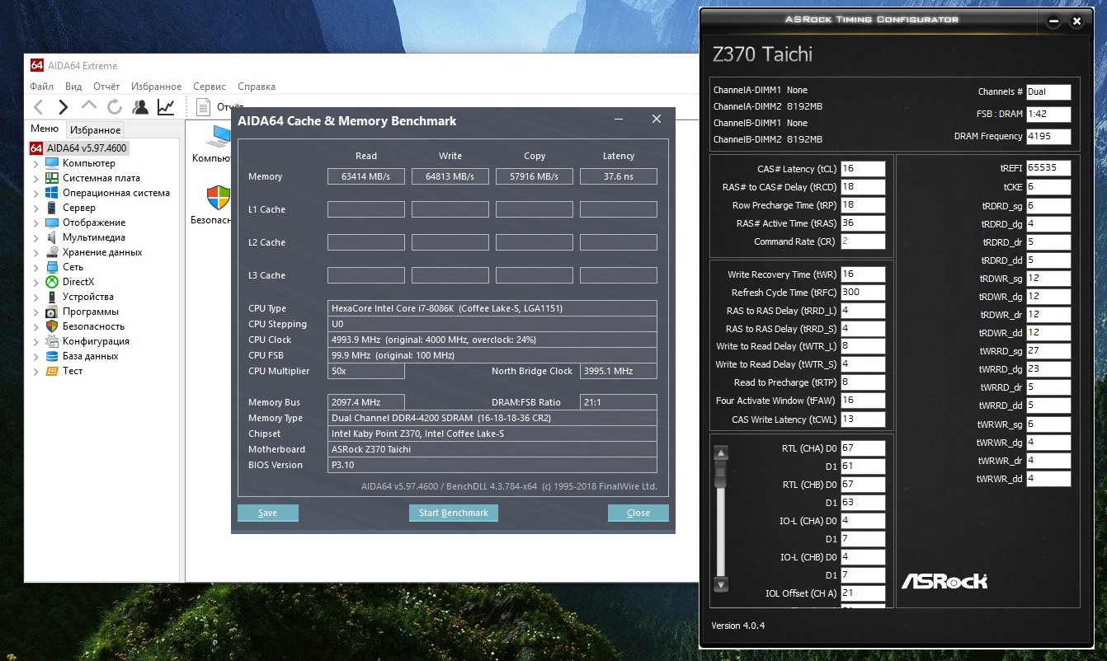Click the Конфигурация icon in the tree
The height and width of the screenshot is (661, 1107).
click(52, 341)
